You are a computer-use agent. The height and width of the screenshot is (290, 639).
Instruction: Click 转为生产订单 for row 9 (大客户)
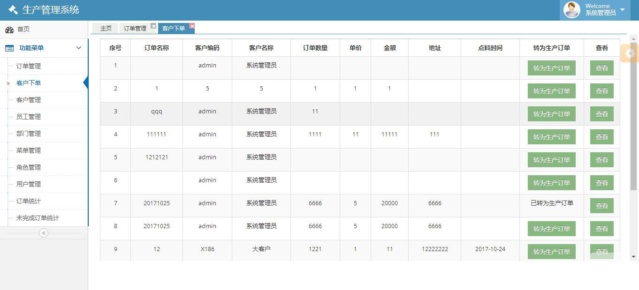(551, 252)
